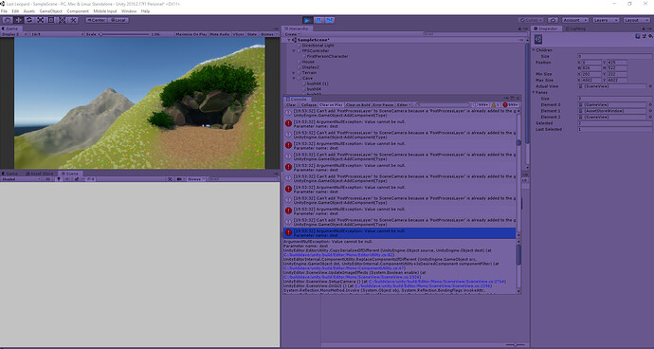Open the Shaded draw mode dropdown
This screenshot has width=654, height=349.
pos(21,179)
